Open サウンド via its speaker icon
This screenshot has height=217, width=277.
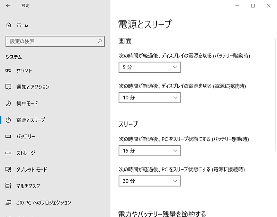point(9,71)
